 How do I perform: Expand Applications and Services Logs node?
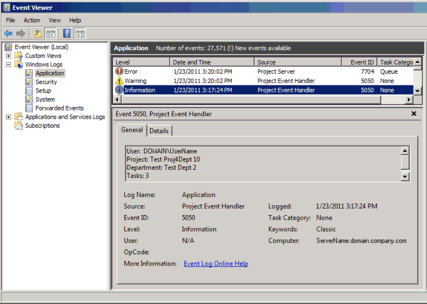click(x=9, y=117)
